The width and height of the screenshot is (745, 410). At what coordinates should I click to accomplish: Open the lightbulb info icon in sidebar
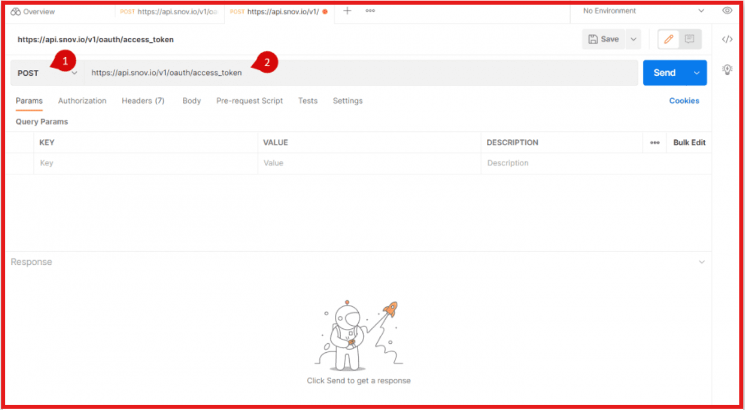(728, 69)
